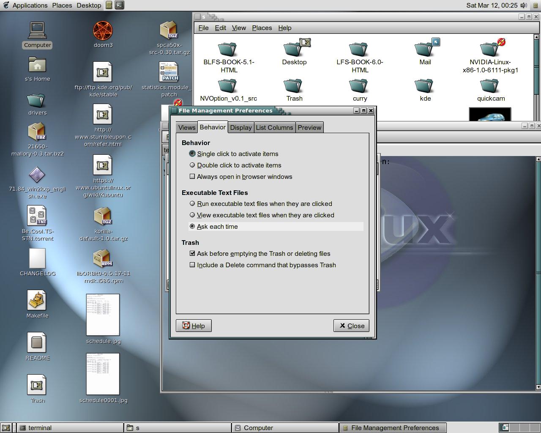Switch to the Display tab
The image size is (541, 433).
pos(241,128)
